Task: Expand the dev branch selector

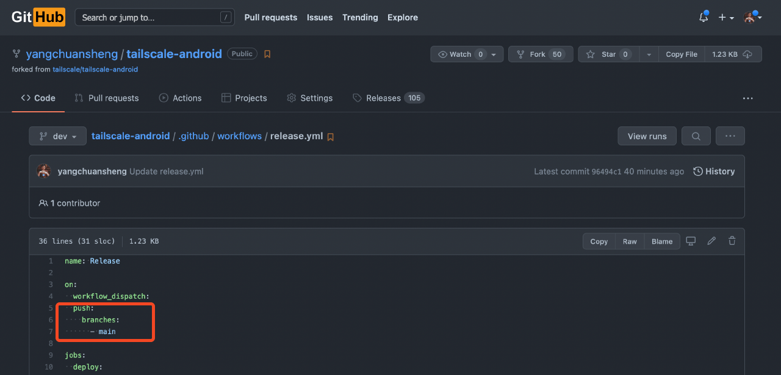Action: tap(57, 136)
